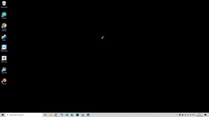Open the last running taskbar app icon
This screenshot has width=209, height=117.
(x=88, y=115)
